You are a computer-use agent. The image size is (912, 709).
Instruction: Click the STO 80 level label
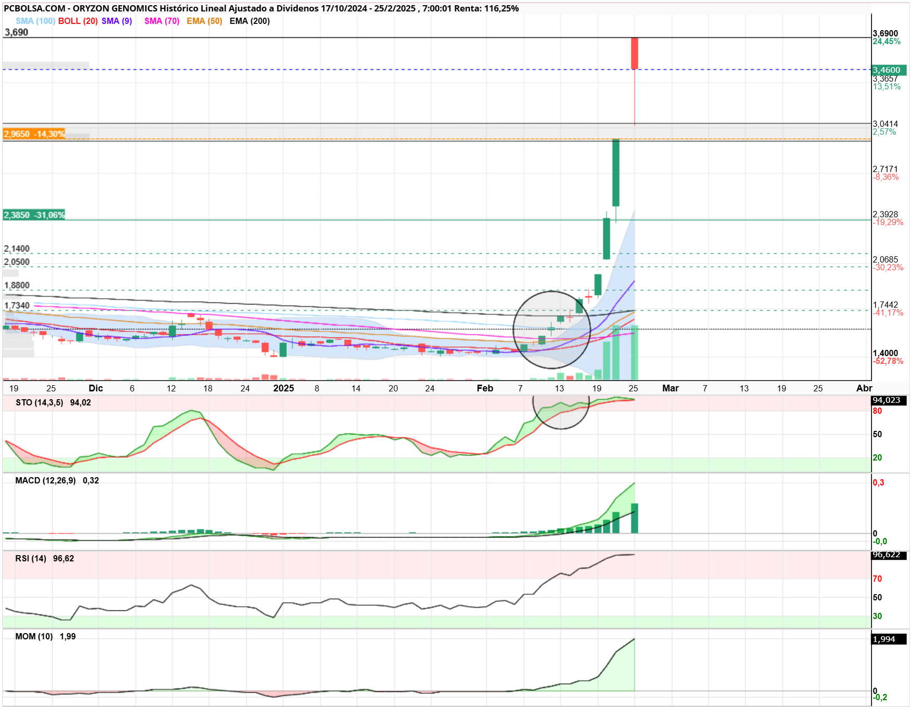[878, 411]
